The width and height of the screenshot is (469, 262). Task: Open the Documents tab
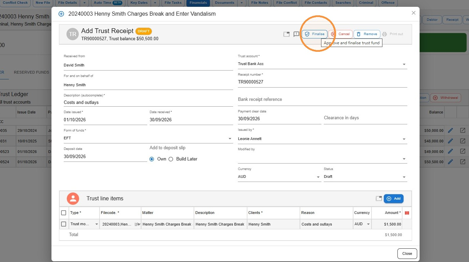[x=225, y=3]
